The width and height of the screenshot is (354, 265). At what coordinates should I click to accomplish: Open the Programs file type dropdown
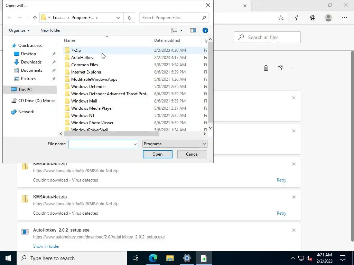175,144
